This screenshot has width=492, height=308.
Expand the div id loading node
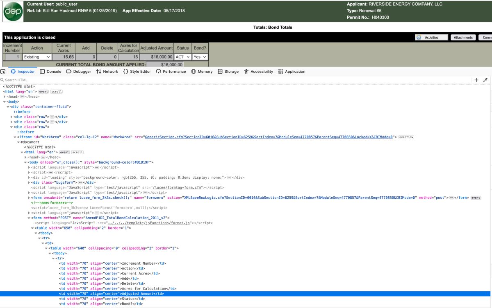[29, 178]
